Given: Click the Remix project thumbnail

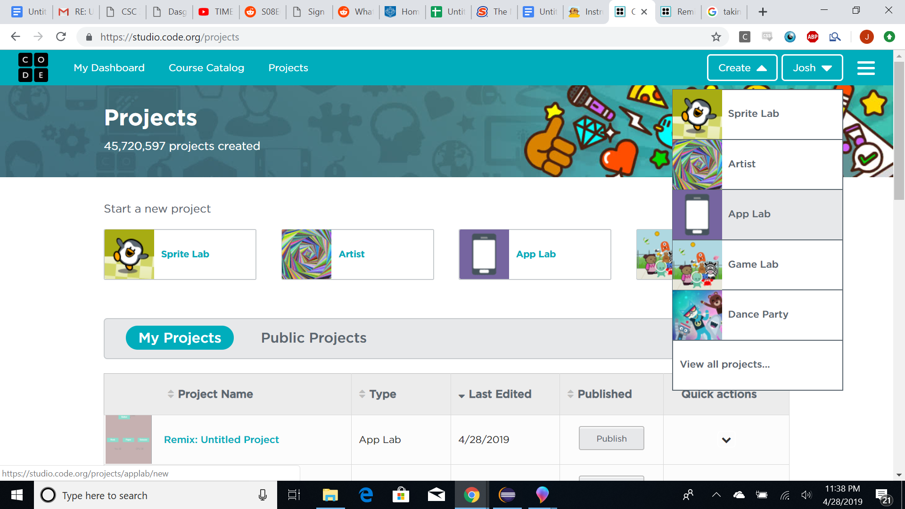Looking at the screenshot, I should click(x=129, y=439).
